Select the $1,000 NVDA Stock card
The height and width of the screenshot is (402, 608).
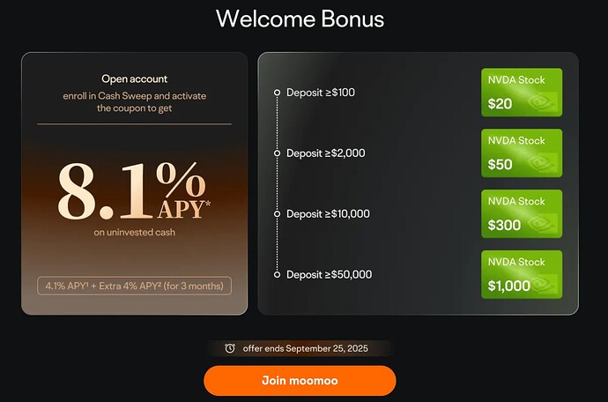click(522, 274)
